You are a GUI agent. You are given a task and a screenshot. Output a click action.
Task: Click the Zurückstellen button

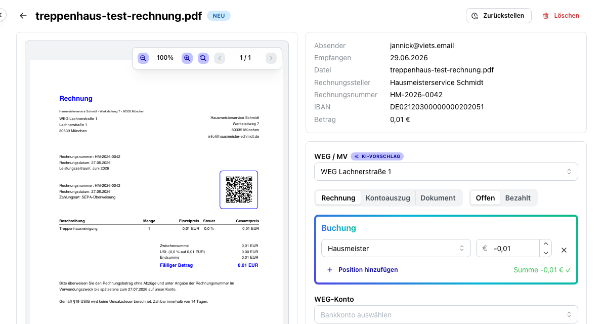[x=498, y=16]
